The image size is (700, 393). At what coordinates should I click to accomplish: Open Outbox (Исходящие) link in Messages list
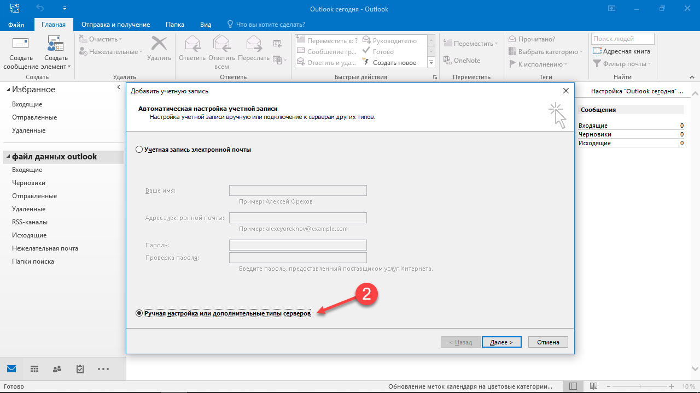pyautogui.click(x=594, y=143)
